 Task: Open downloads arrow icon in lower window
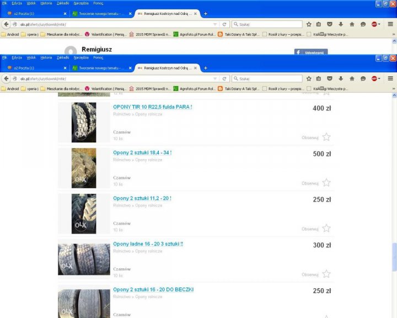coord(341,79)
